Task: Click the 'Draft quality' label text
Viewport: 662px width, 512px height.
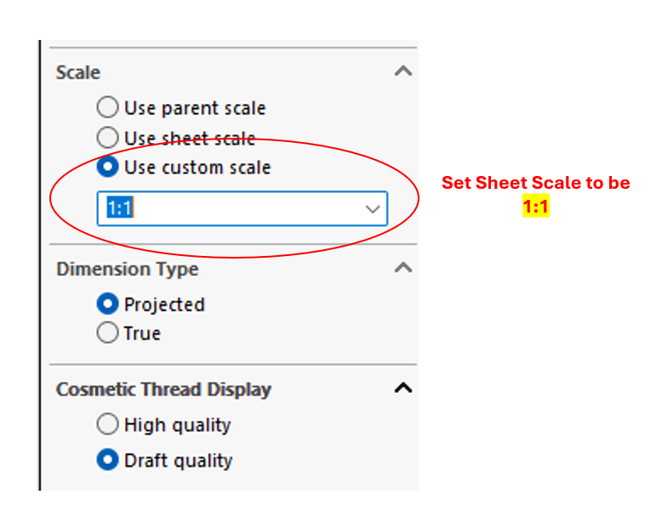Action: pos(179,460)
